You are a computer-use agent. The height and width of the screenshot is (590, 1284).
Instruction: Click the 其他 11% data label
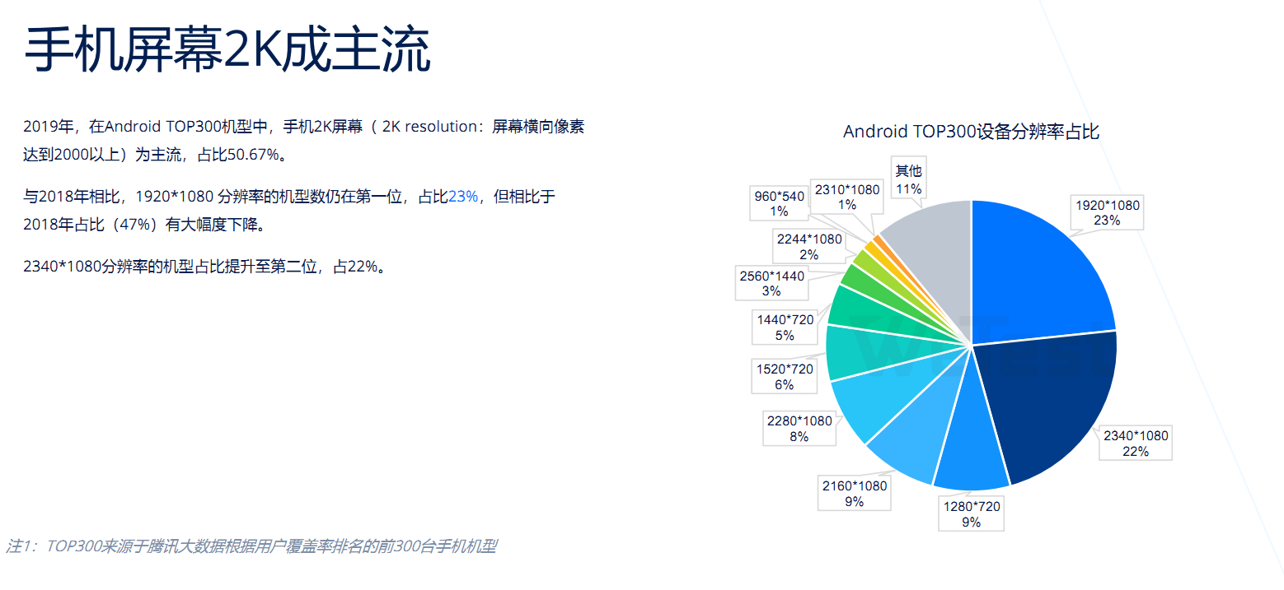click(908, 179)
